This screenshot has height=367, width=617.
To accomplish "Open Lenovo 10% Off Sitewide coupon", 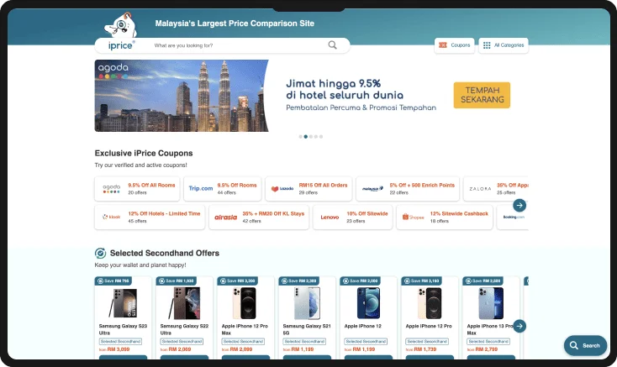I will click(352, 217).
